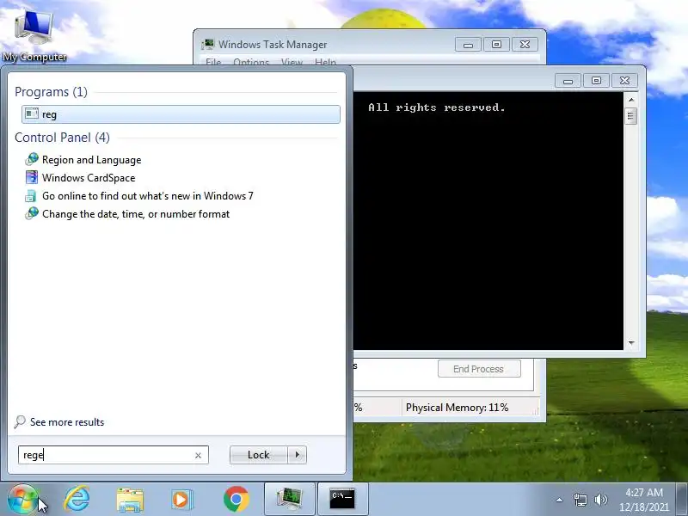The width and height of the screenshot is (688, 516).
Task: Click the volume speaker tray icon
Action: click(600, 500)
